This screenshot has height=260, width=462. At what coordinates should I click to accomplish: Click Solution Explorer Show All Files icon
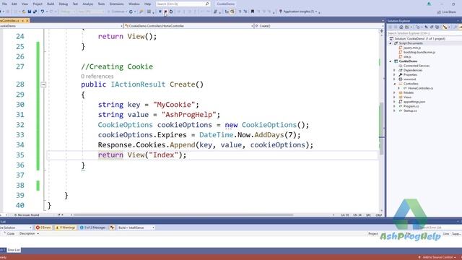437,27
